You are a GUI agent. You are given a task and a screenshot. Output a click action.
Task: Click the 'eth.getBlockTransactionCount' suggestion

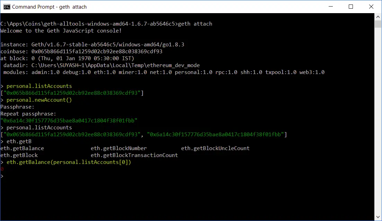134,155
